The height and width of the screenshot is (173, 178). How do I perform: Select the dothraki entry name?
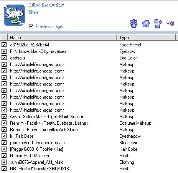[x=17, y=58]
